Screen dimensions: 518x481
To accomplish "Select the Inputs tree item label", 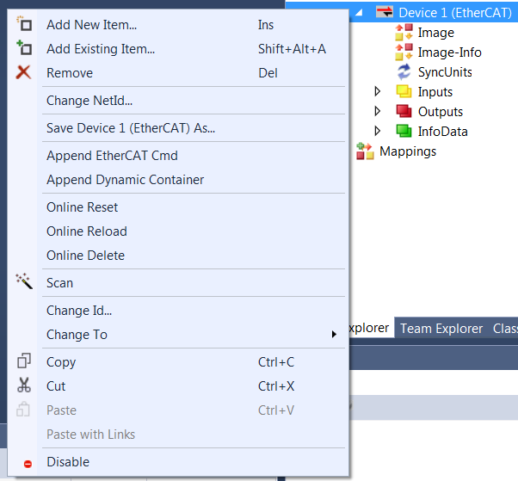I will (435, 92).
